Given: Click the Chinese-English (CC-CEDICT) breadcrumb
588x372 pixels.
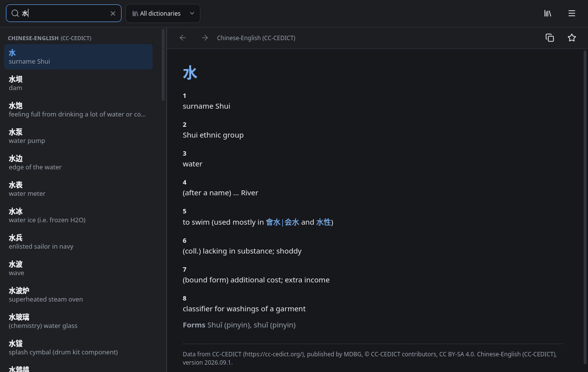Looking at the screenshot, I should click(256, 38).
